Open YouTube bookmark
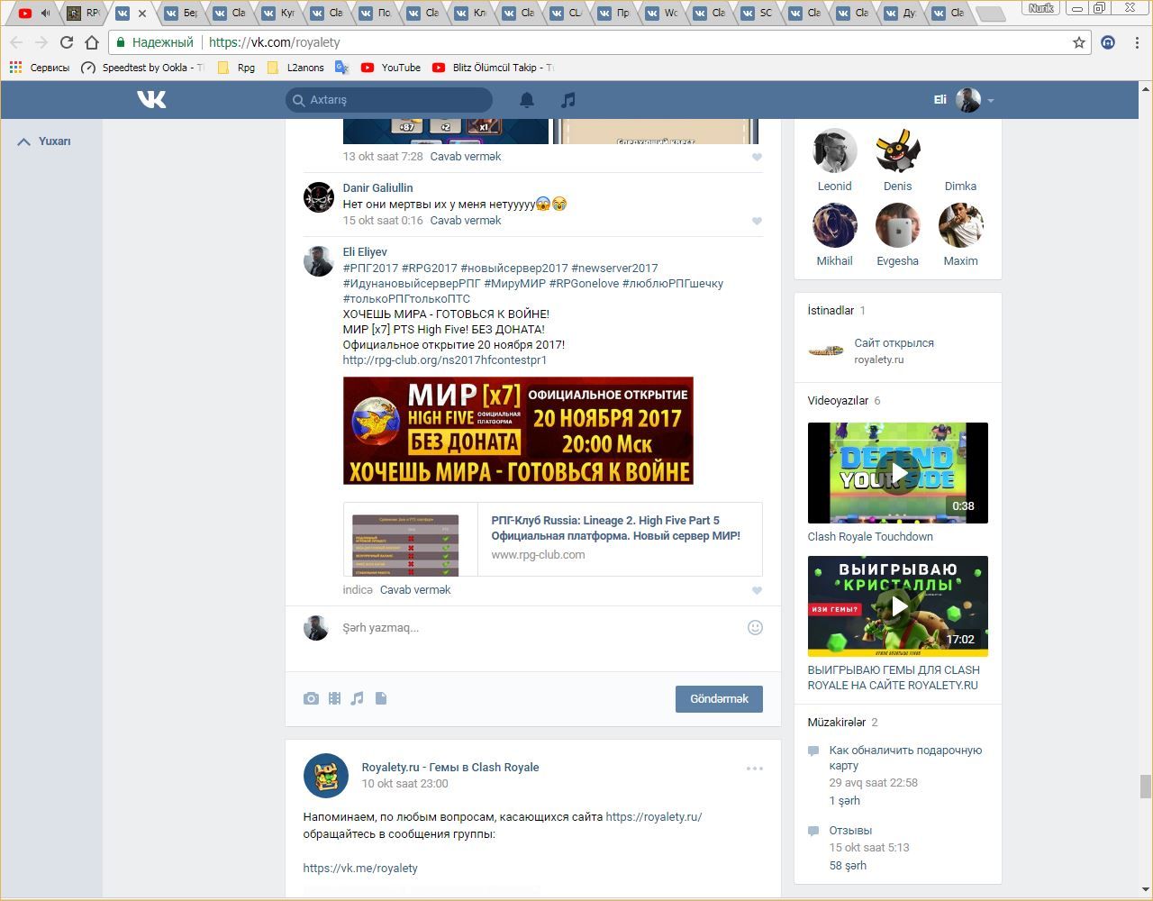 pos(391,68)
